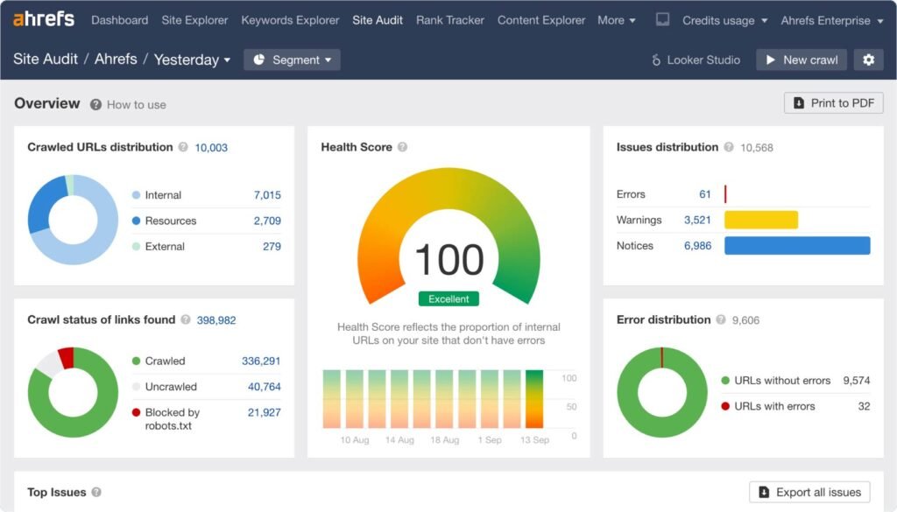Click the help icon beside Error distribution
This screenshot has height=512, width=897.
tap(719, 320)
